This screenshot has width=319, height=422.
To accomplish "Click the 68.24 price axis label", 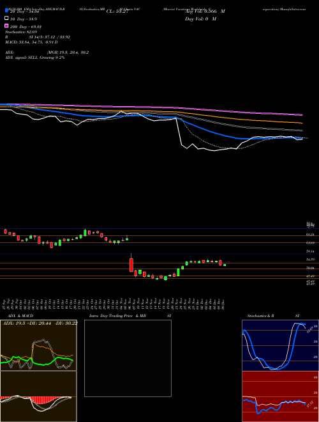I will click(x=310, y=235).
